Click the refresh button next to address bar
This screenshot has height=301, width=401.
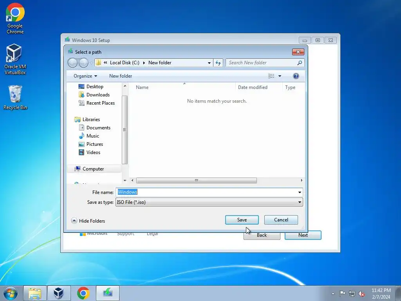click(x=218, y=63)
